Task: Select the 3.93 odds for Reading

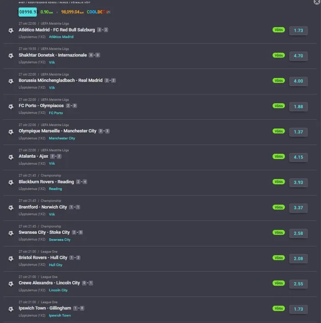Action: click(298, 182)
